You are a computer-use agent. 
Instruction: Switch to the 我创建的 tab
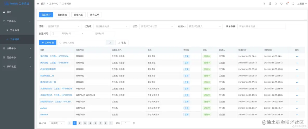coord(62,15)
